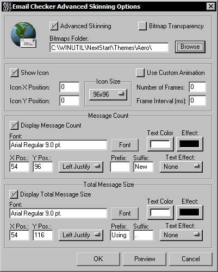218x272 pixels.
Task: Open Message Count Text Effect dropdown
Action: pos(181,167)
